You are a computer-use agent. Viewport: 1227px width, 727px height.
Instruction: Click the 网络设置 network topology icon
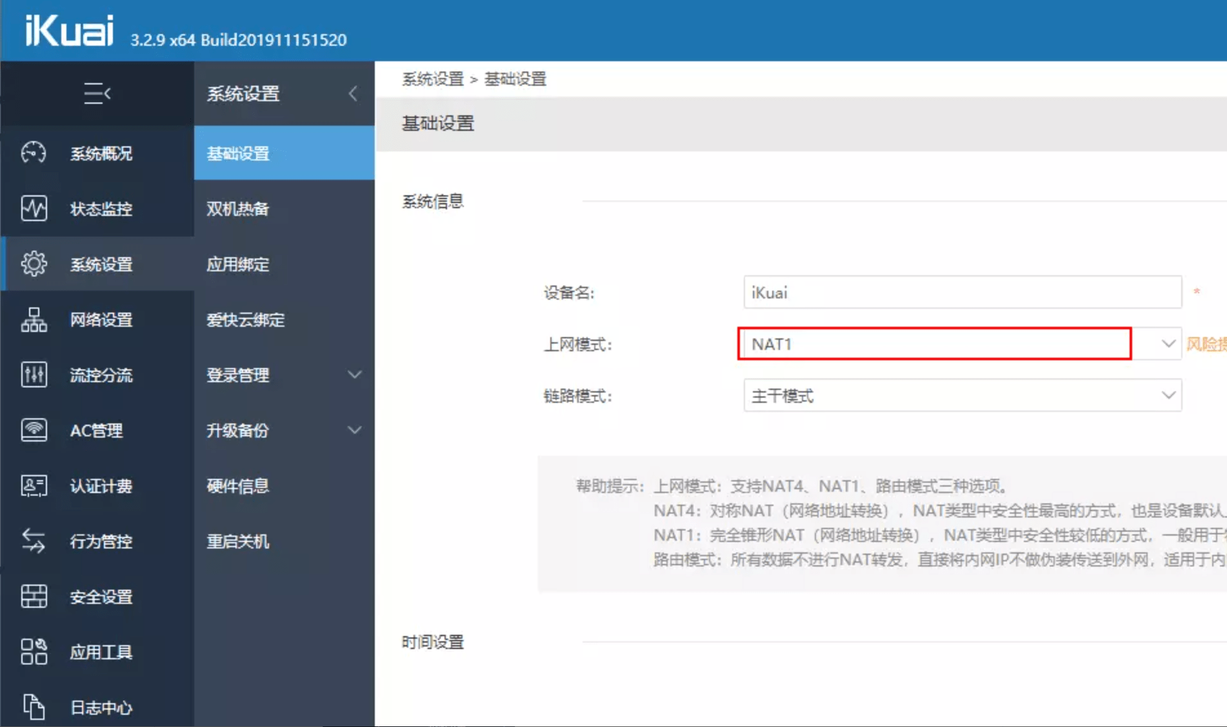tap(34, 320)
